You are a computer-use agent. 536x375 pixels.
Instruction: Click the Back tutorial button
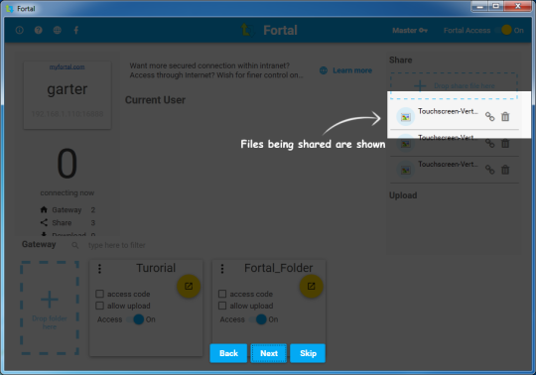[228, 353]
